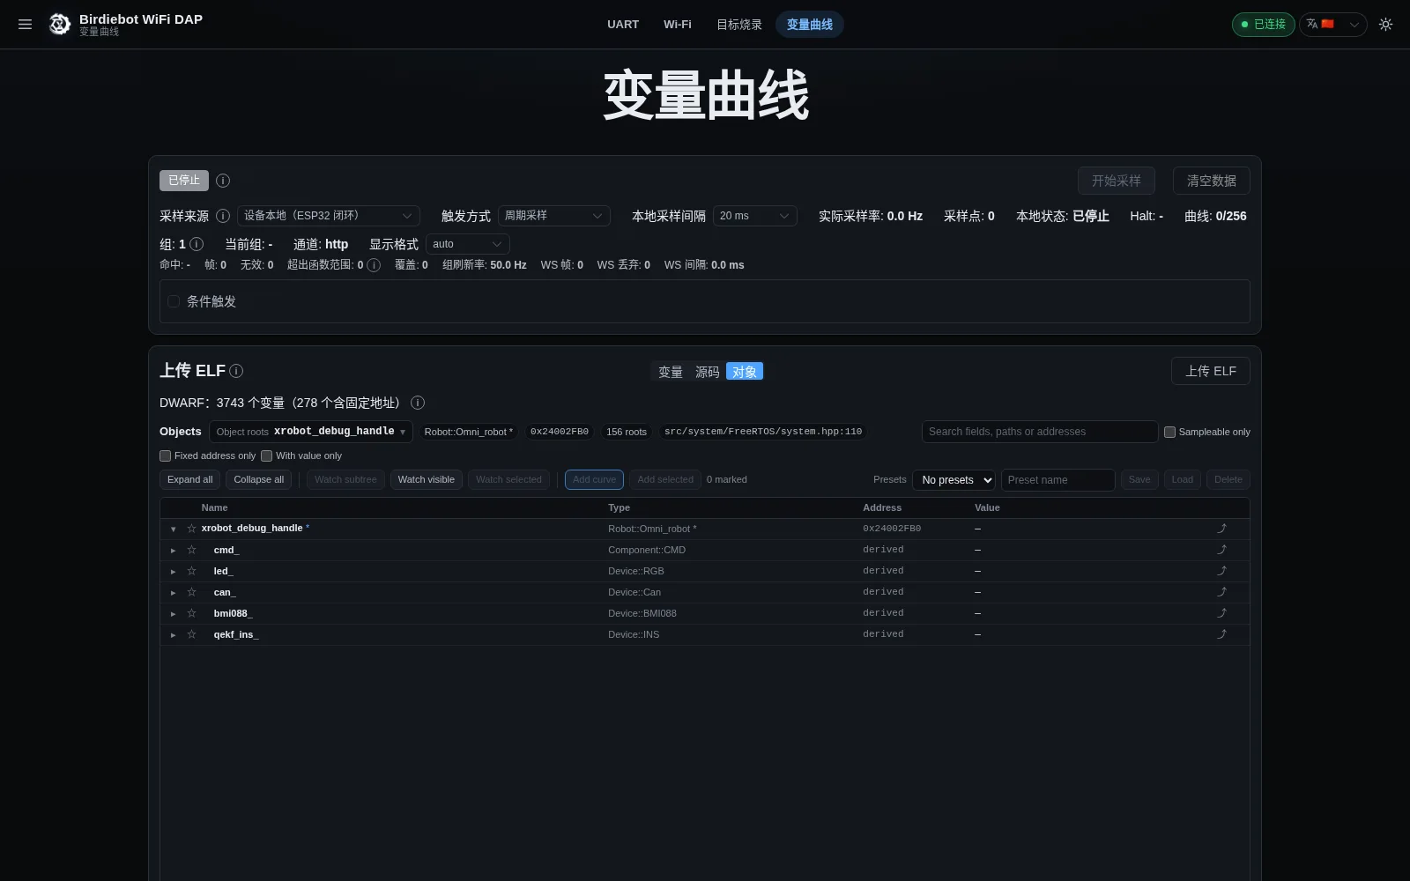This screenshot has height=881, width=1410.
Task: Open the hamburger navigation menu
Action: click(x=25, y=25)
